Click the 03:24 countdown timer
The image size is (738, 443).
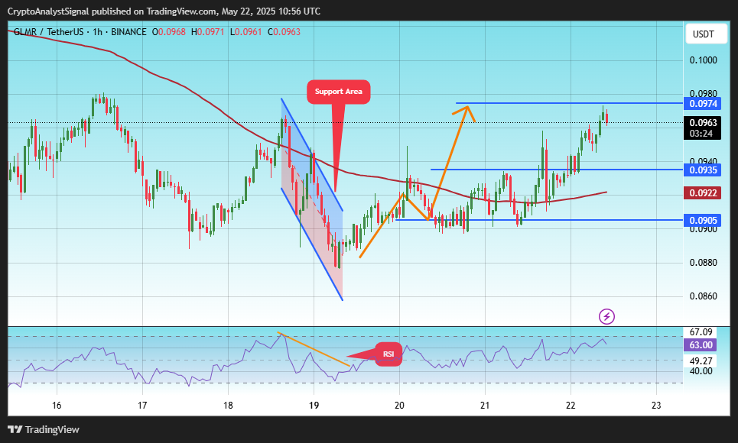click(x=701, y=134)
